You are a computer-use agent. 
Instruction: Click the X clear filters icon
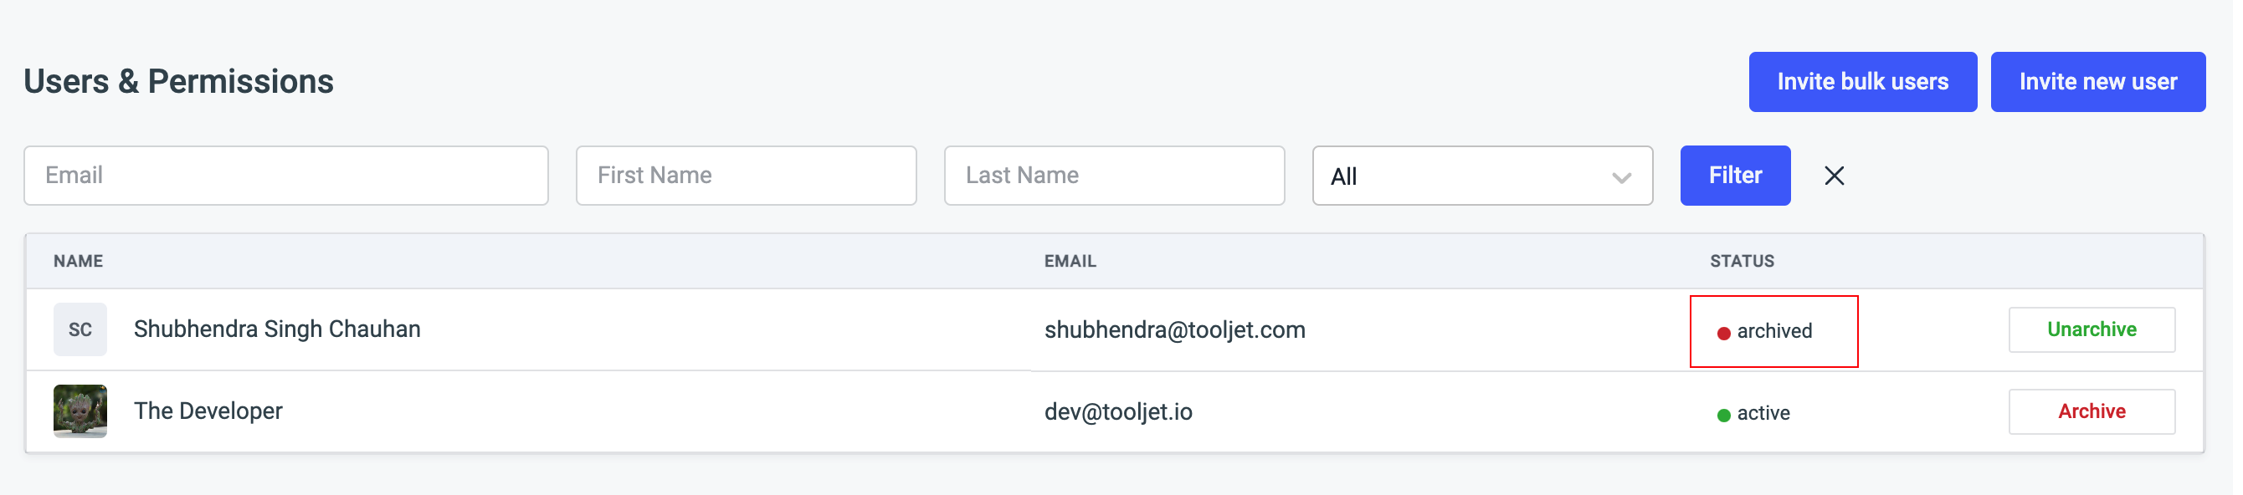(x=1834, y=176)
